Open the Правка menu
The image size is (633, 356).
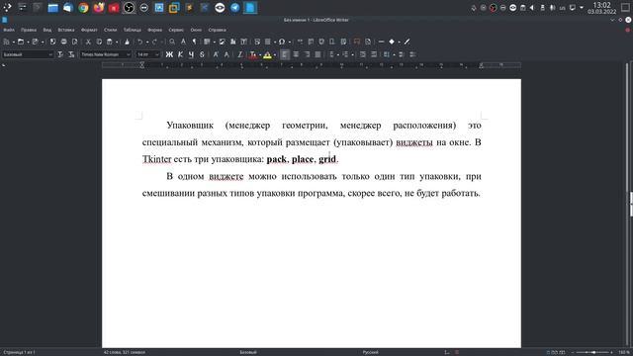(x=29, y=30)
